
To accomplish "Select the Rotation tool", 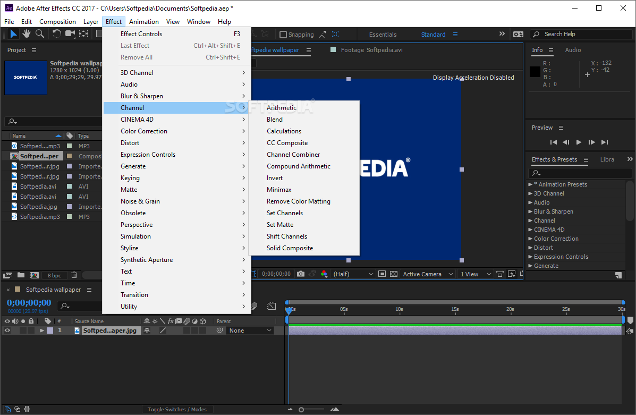I will [x=56, y=34].
